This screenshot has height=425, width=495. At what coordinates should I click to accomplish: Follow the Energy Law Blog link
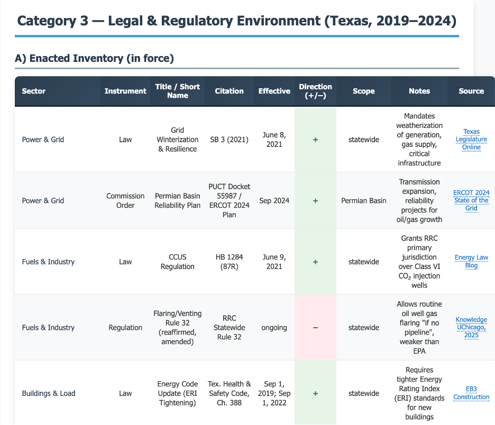(x=471, y=262)
